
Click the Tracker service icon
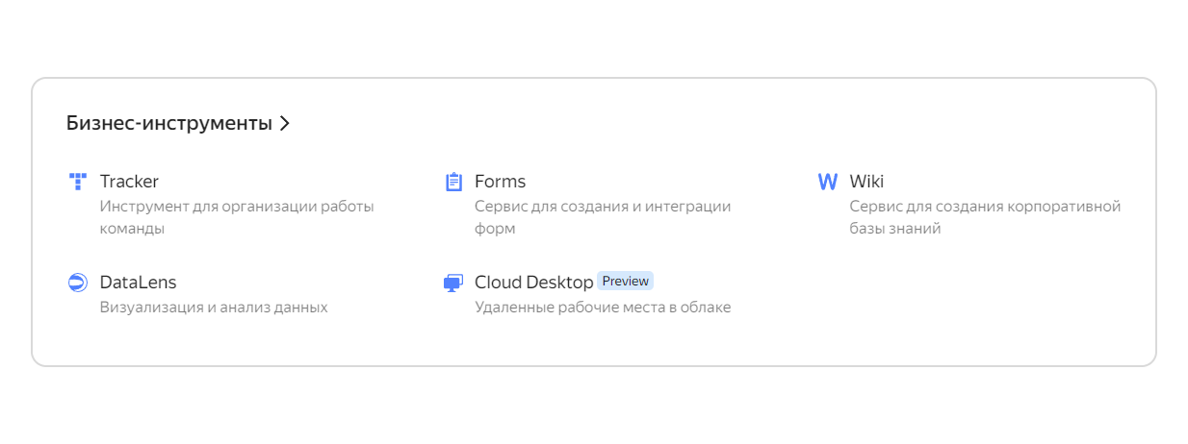[78, 182]
